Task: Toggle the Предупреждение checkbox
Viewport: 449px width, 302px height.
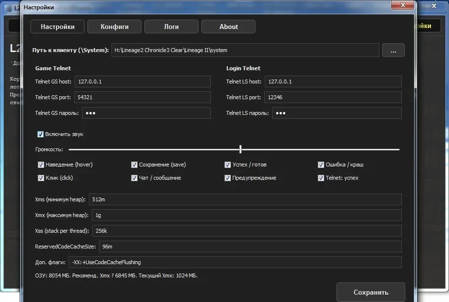Action: [228, 178]
